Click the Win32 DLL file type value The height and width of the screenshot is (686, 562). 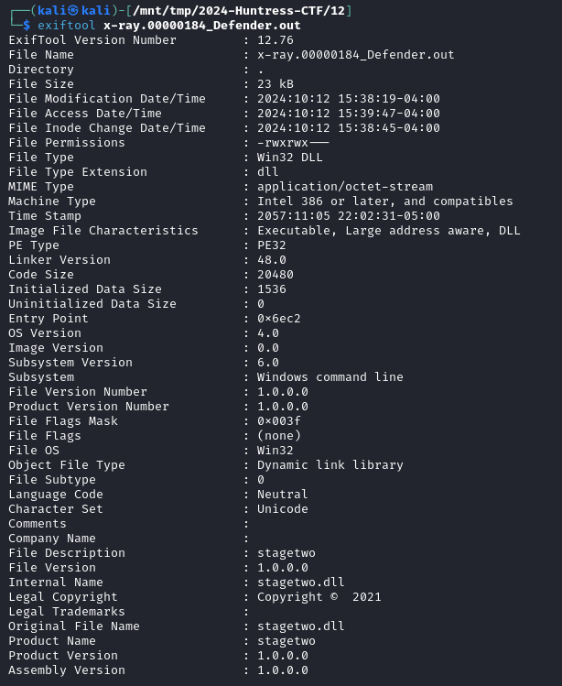pyautogui.click(x=289, y=157)
